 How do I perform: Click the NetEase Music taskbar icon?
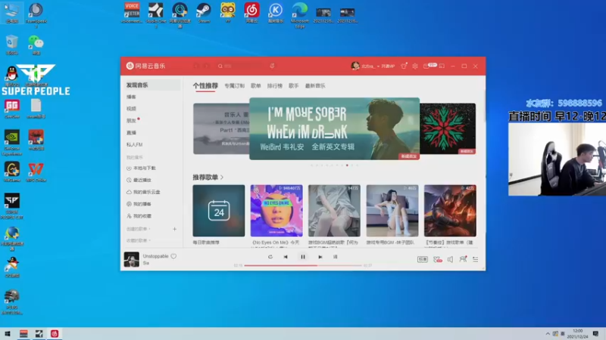tap(55, 334)
